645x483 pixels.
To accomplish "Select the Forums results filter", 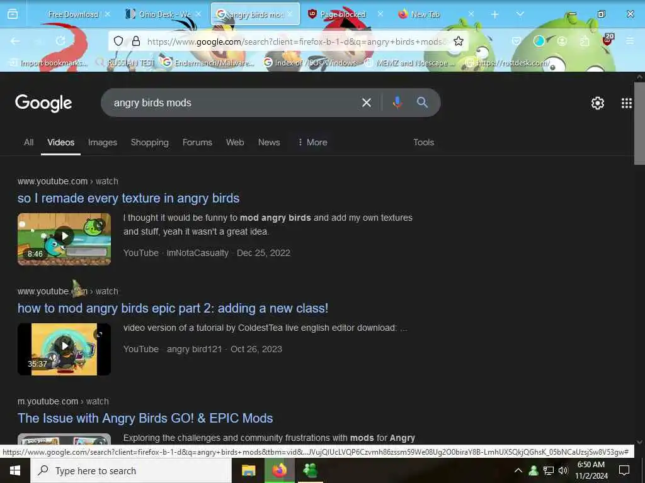I will pos(197,143).
